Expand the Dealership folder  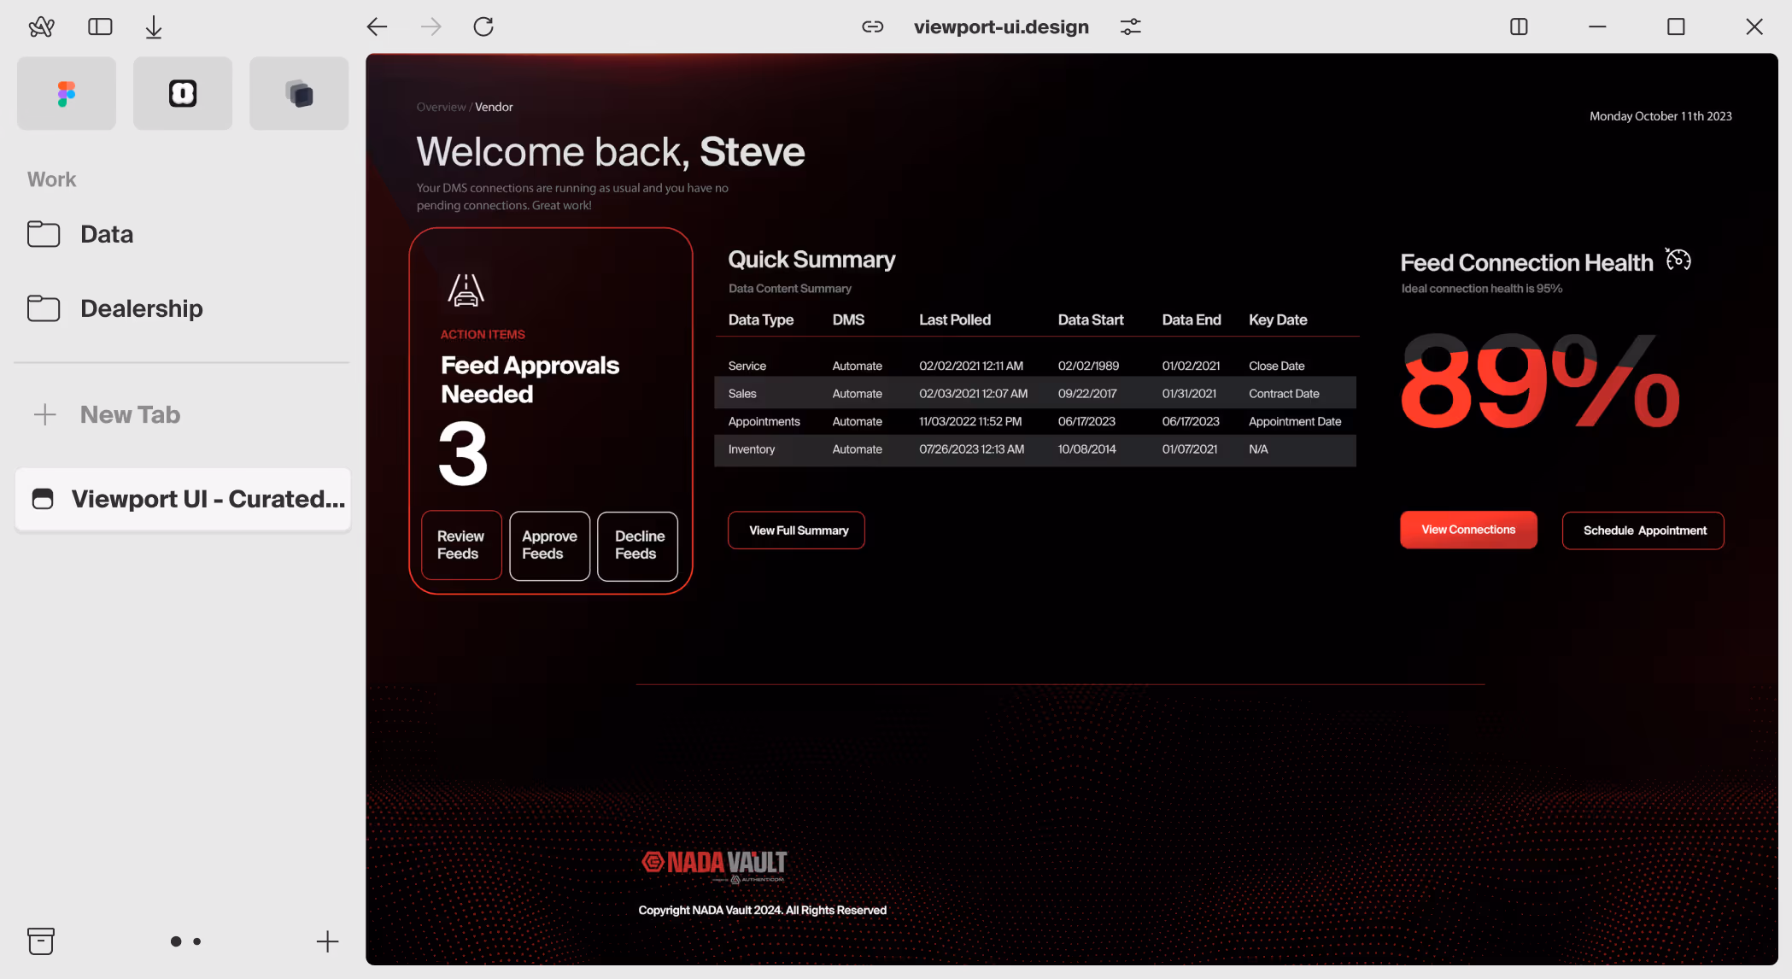click(x=141, y=308)
